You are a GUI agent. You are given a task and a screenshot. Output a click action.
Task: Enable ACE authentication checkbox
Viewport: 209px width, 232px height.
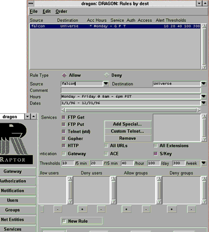point(106,154)
